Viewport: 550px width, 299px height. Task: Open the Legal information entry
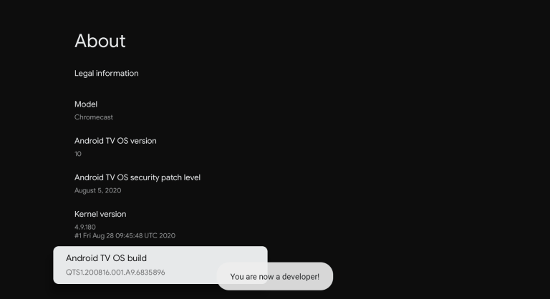point(106,73)
